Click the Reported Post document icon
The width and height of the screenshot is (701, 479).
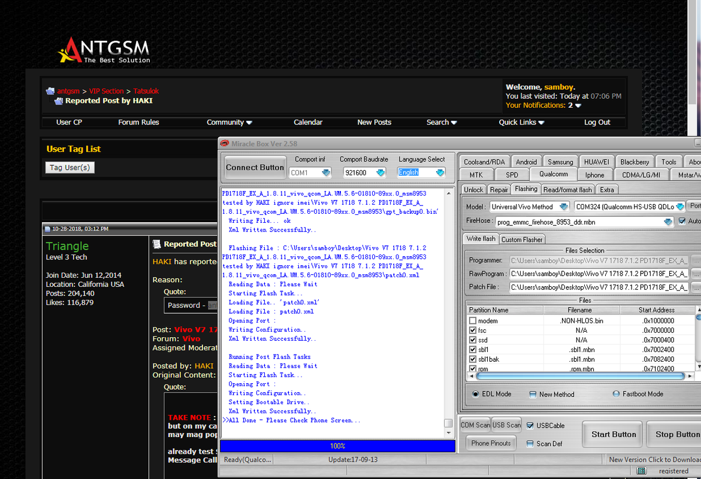(157, 244)
